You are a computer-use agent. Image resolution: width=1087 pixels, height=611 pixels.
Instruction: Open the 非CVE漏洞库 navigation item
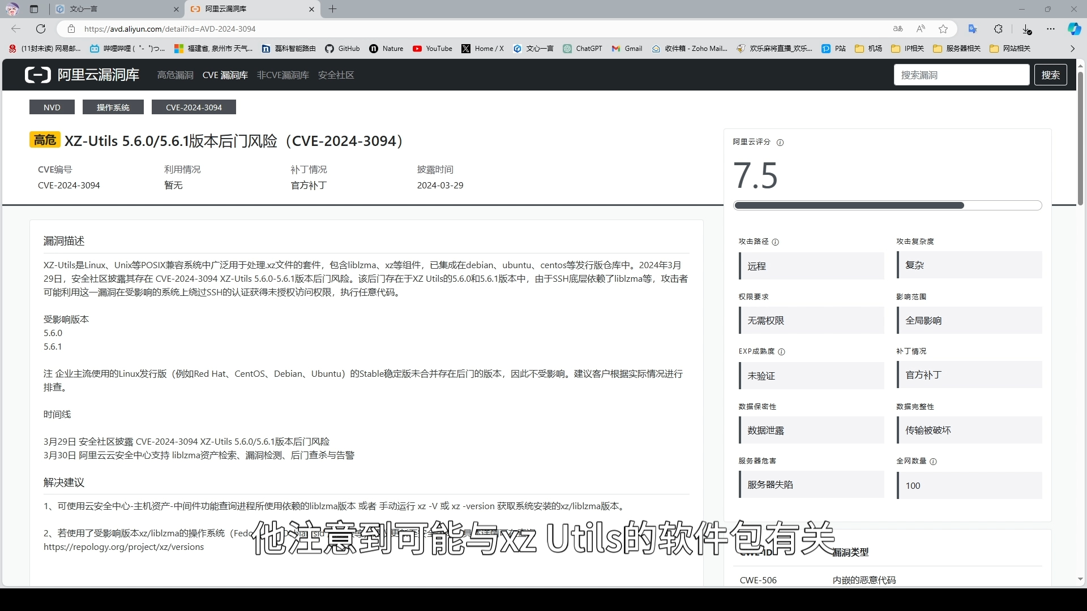283,75
